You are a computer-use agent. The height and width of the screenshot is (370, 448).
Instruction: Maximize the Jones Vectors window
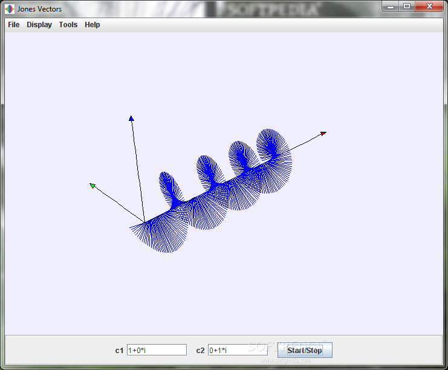[x=407, y=6]
